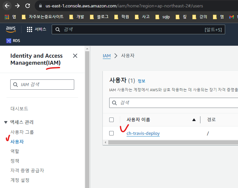Open the 강의 bookmark folder
The height and width of the screenshot is (188, 238).
[x=200, y=17]
